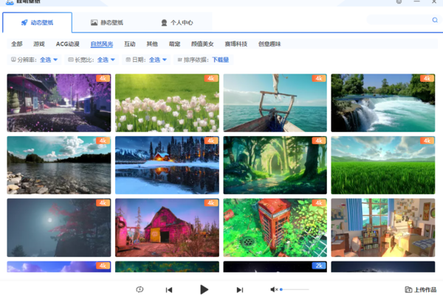Screen dimensions: 443x296
Task: Unmute the wallpaper sound speaker icon
Action: tap(273, 289)
